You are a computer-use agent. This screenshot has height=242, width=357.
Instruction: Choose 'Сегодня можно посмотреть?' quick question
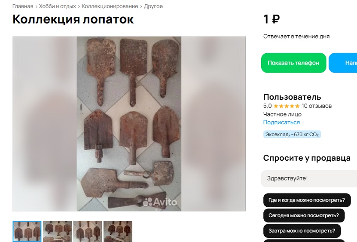click(304, 216)
